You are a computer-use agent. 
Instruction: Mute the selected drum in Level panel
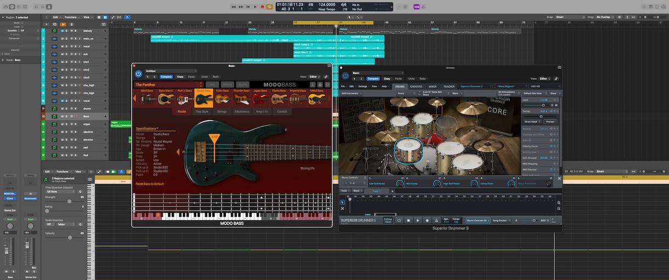coord(556,105)
